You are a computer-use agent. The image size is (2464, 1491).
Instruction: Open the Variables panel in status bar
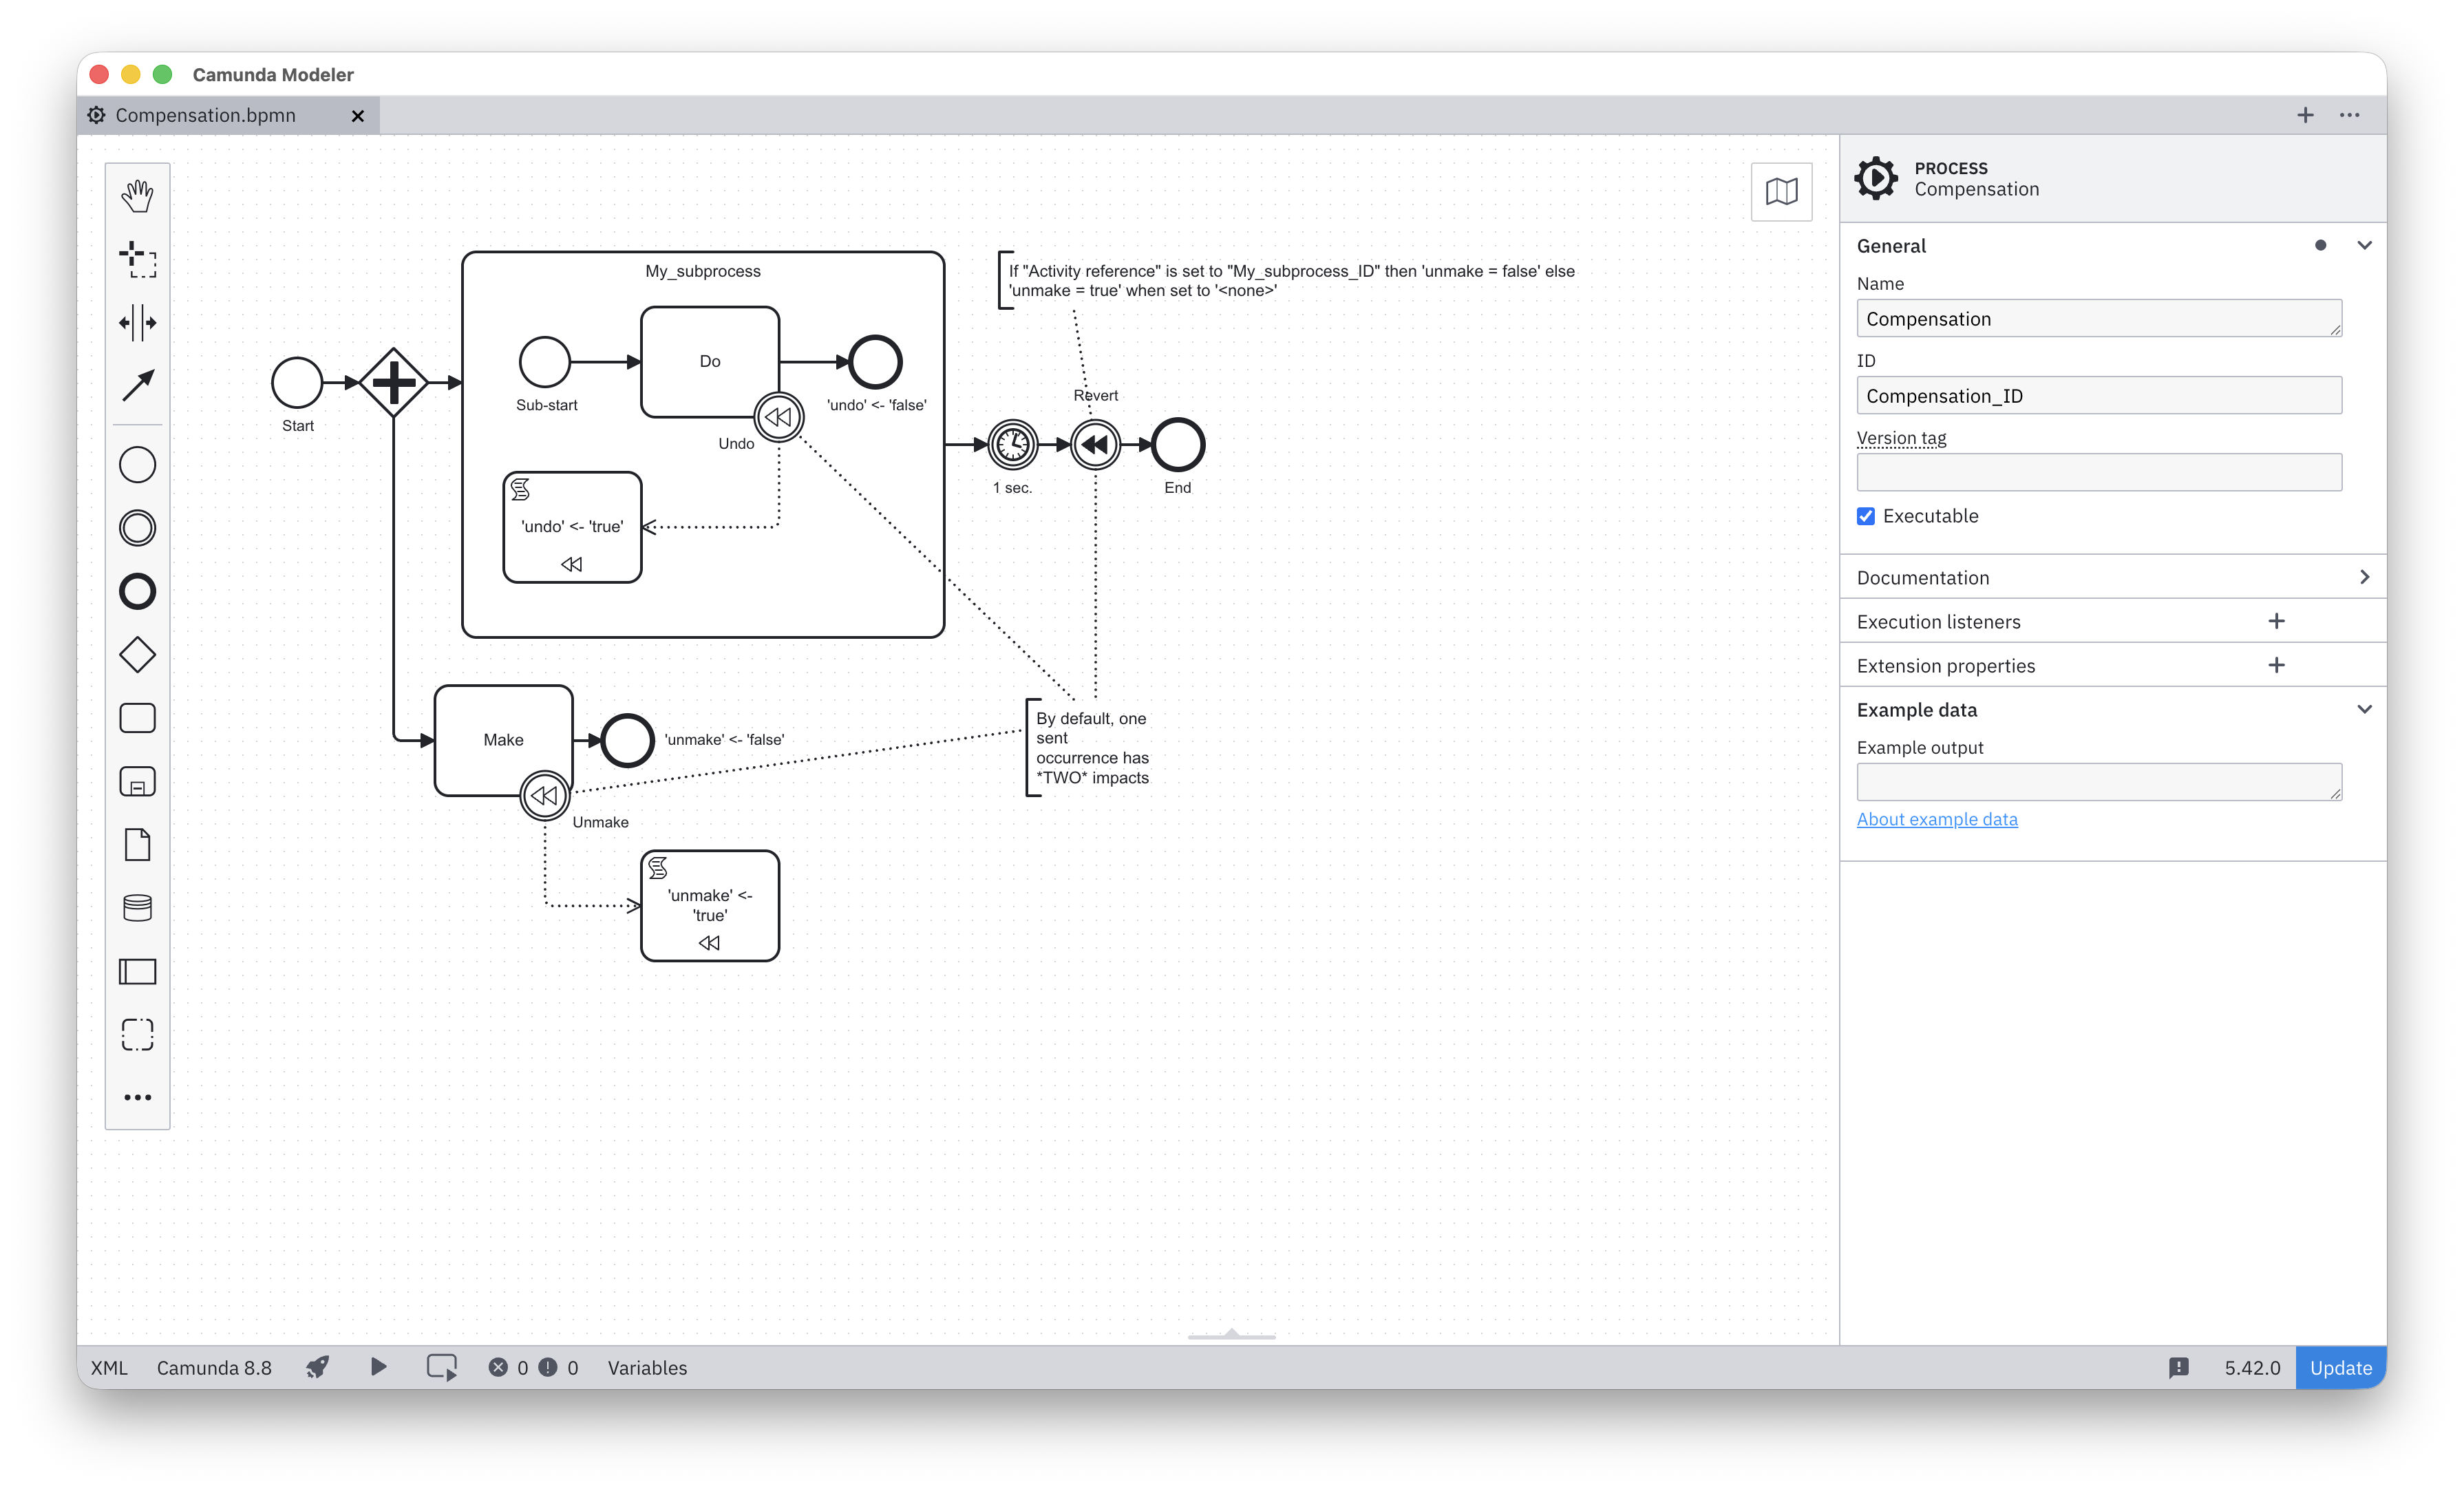pyautogui.click(x=647, y=1367)
